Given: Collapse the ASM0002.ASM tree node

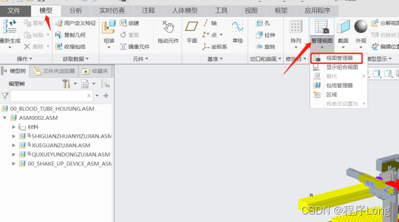Looking at the screenshot, I should pos(5,118).
